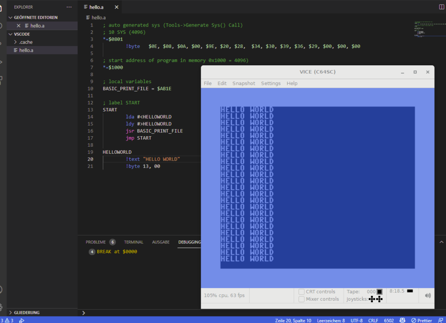
Task: Collapse the VSCODE folder tree
Action: [x=23, y=34]
